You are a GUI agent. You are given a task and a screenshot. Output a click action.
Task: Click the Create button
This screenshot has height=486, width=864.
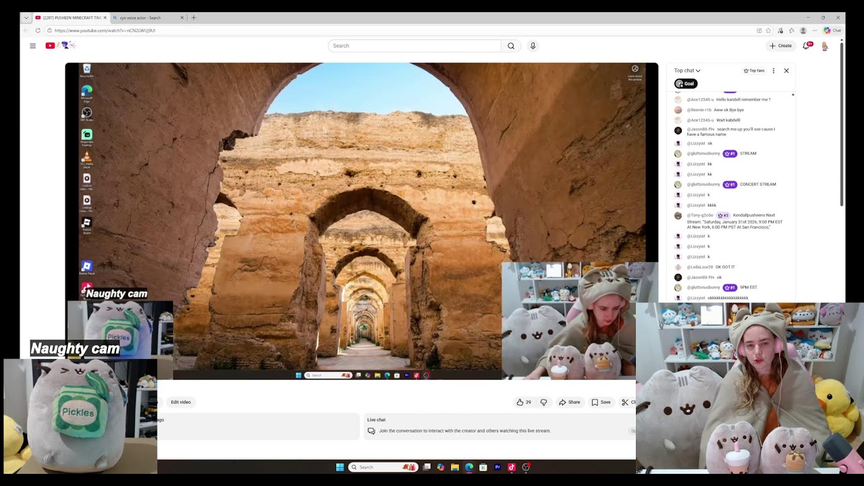pos(780,46)
